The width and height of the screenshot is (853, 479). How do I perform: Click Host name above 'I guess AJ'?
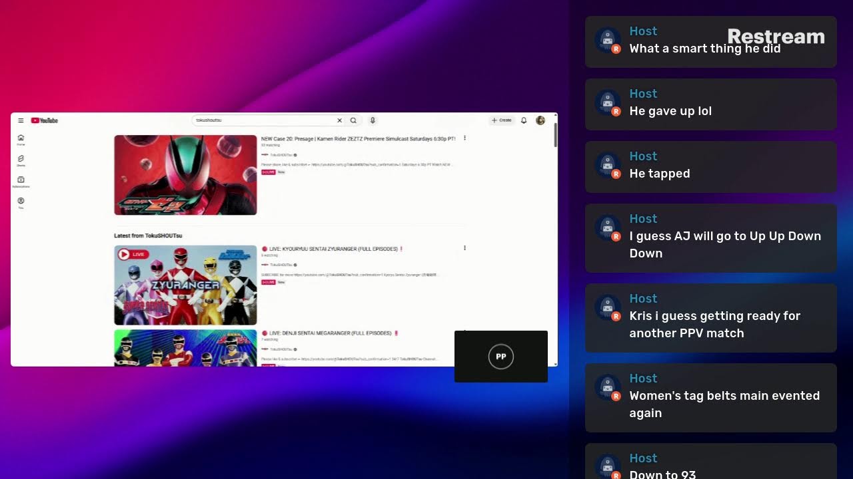point(643,219)
